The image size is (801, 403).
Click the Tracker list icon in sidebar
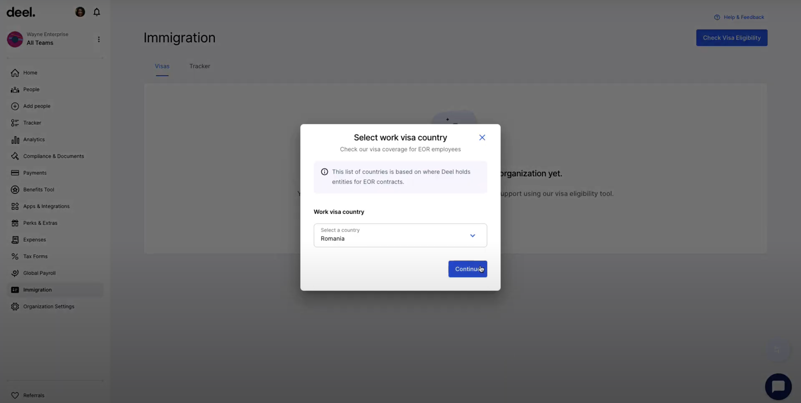[15, 123]
